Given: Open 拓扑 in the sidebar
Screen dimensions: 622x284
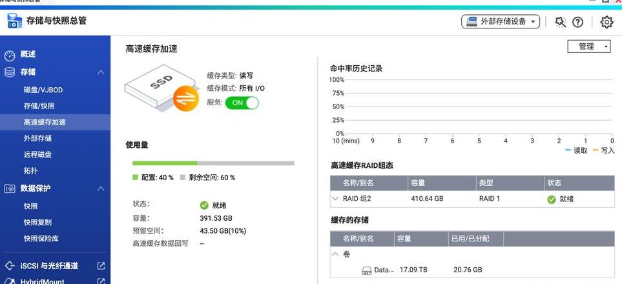Looking at the screenshot, I should coord(30,170).
